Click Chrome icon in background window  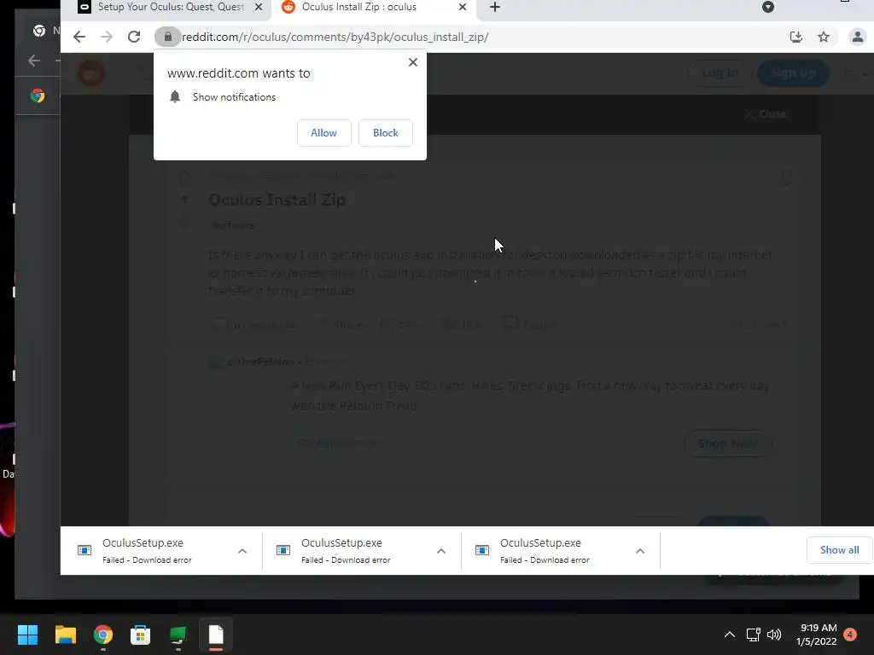tap(38, 96)
